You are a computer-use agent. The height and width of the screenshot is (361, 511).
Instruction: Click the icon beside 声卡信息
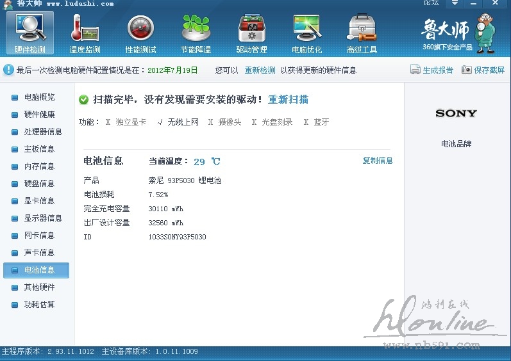click(15, 253)
